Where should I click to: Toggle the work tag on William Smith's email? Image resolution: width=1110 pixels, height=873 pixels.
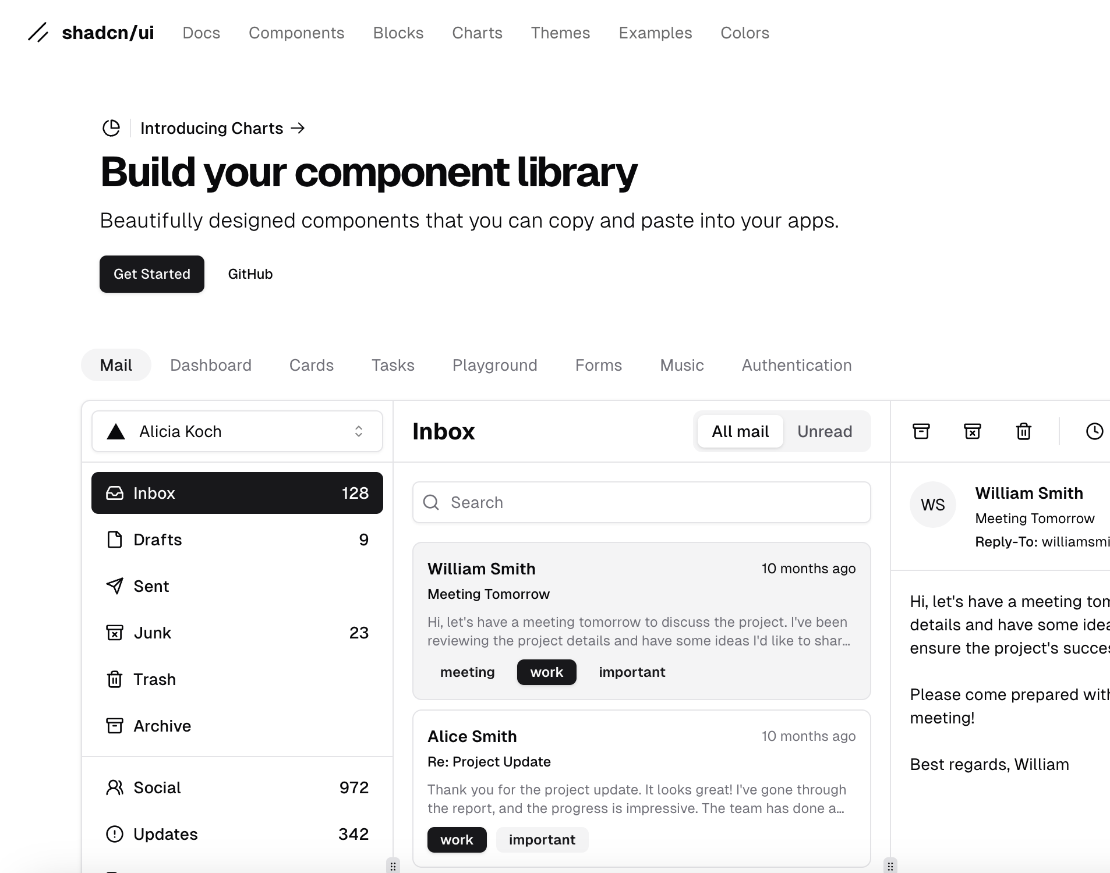pyautogui.click(x=546, y=672)
